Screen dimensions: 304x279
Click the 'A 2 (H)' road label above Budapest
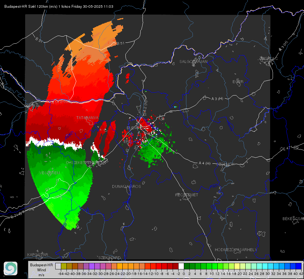point(146,106)
